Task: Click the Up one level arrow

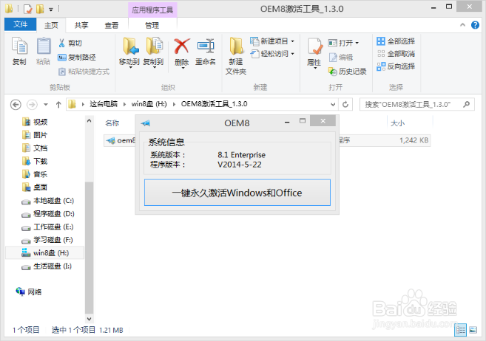Action: click(x=58, y=105)
